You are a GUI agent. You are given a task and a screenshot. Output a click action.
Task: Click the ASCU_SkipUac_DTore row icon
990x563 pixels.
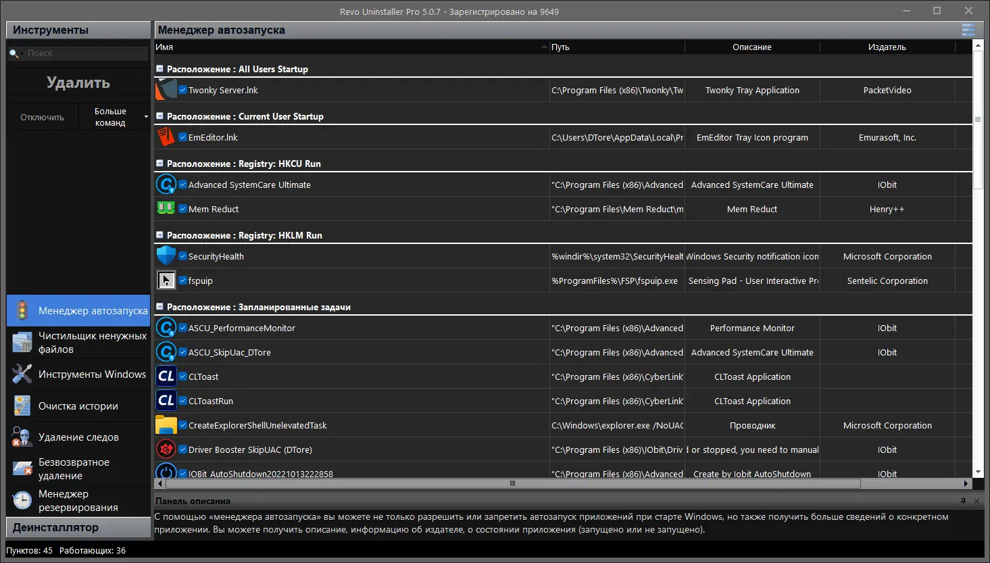point(166,352)
